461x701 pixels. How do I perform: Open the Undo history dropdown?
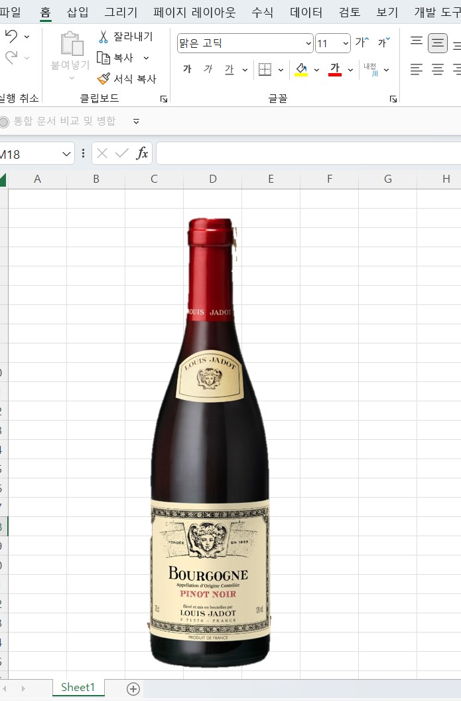point(27,37)
